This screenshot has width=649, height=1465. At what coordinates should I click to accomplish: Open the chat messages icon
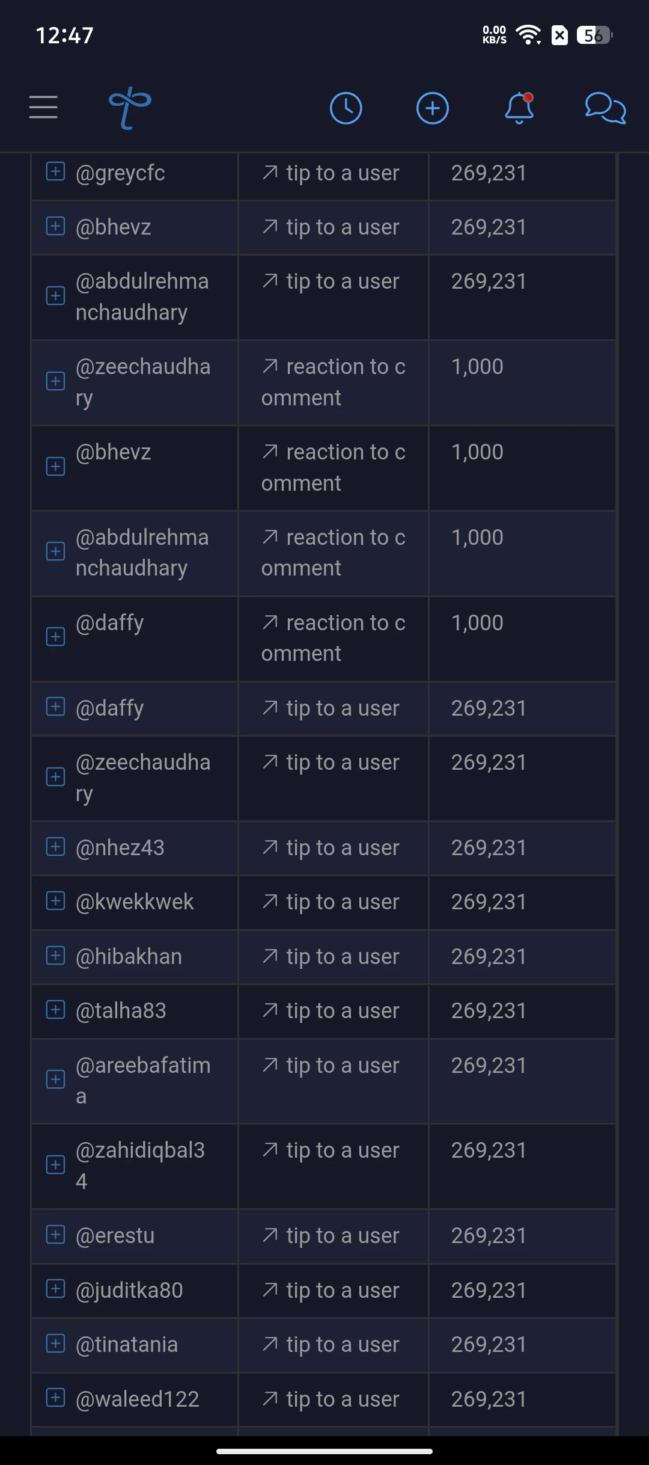pyautogui.click(x=605, y=108)
